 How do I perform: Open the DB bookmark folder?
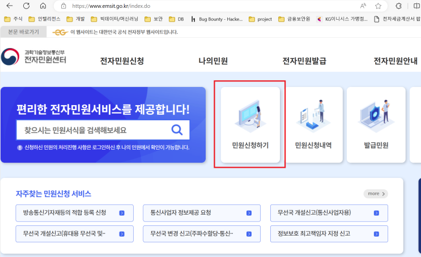tap(176, 19)
